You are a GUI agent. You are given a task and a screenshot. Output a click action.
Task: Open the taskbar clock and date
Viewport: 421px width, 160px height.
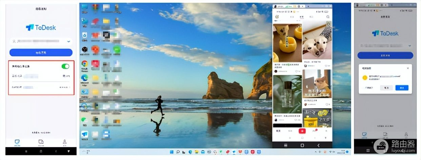click(342, 152)
